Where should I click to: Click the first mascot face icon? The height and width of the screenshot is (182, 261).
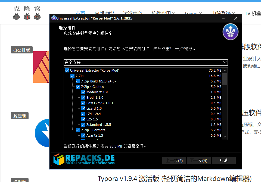tap(16, 17)
